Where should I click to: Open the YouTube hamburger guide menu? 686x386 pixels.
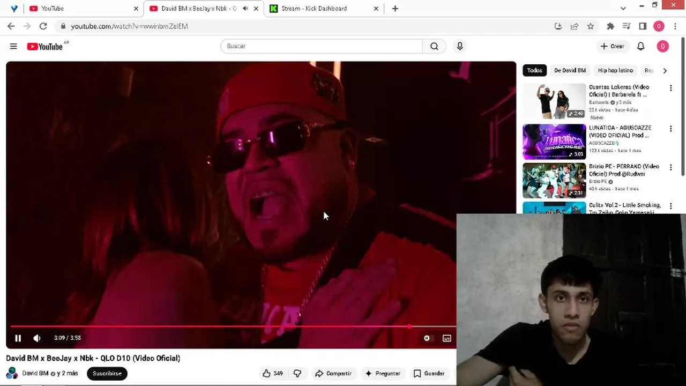[x=13, y=47]
